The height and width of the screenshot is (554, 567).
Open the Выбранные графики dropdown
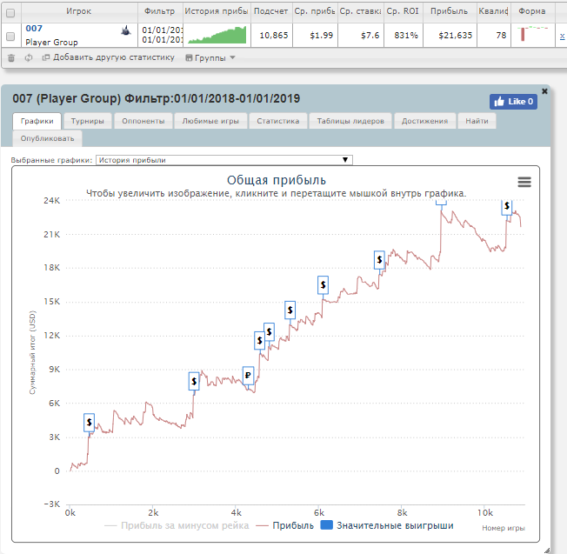click(x=223, y=160)
